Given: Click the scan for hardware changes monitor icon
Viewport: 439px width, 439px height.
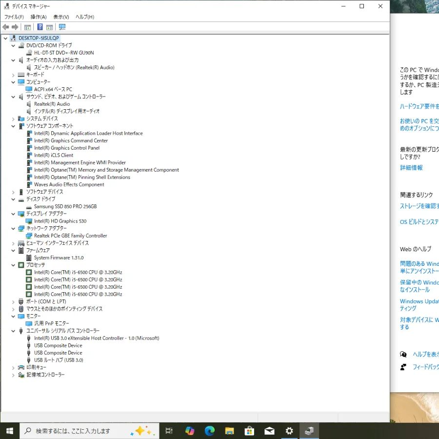Looking at the screenshot, I should pyautogui.click(x=62, y=27).
